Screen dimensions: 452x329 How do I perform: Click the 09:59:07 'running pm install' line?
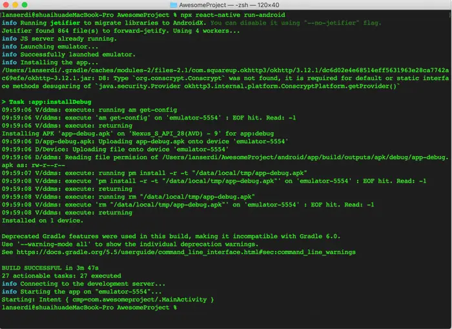(x=154, y=173)
